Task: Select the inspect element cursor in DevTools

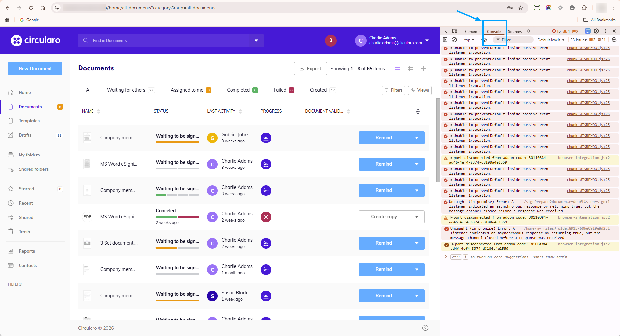Action: [444, 31]
